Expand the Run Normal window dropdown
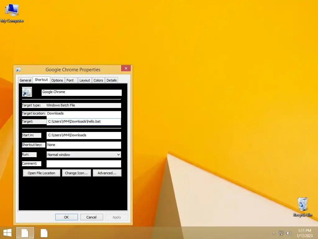The image size is (318, 239). 84,155
